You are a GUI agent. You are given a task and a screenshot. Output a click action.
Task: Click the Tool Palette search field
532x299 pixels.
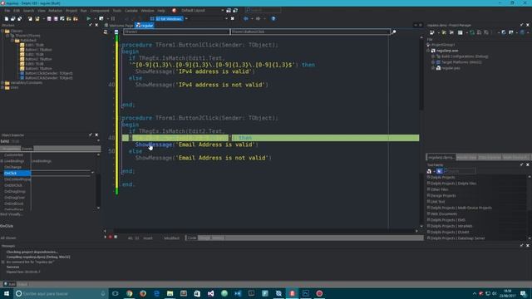tap(460, 171)
